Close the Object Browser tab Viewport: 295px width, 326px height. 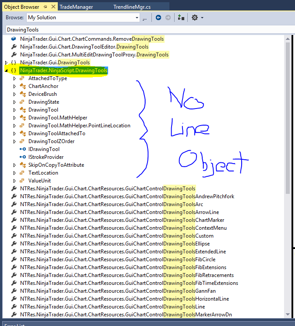(53, 7)
